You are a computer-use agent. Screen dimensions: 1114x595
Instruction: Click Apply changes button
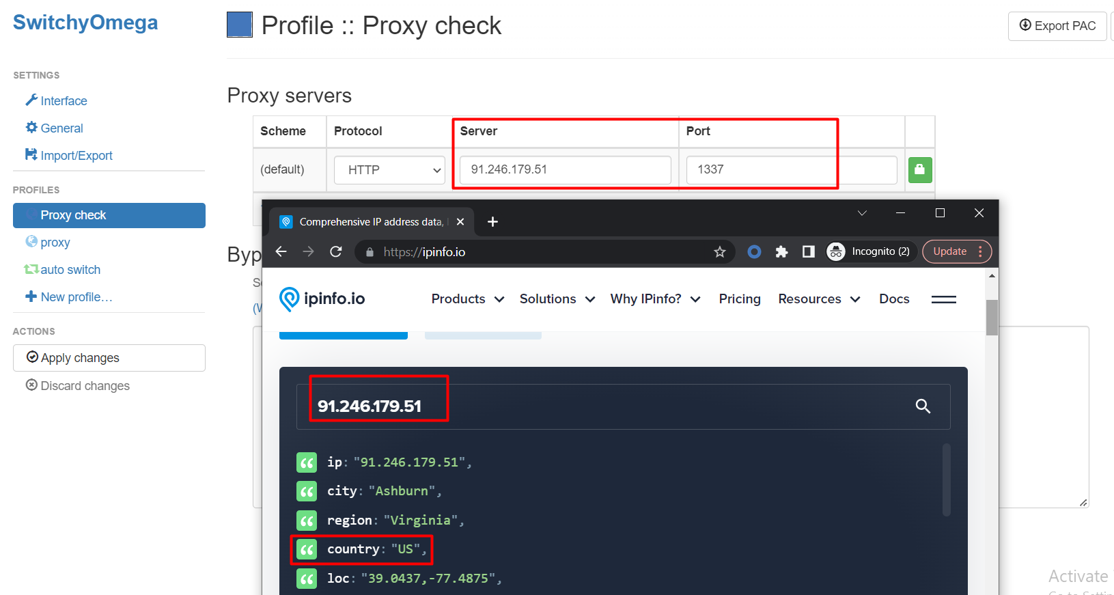coord(109,358)
